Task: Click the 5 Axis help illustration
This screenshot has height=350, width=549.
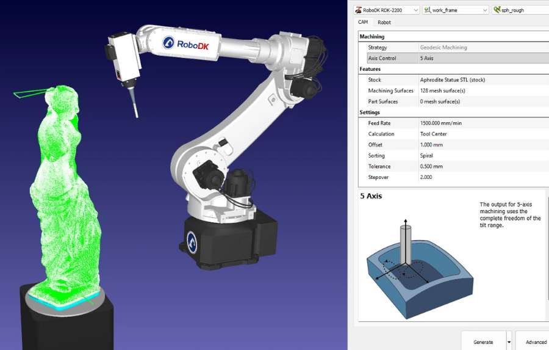Action: point(420,268)
